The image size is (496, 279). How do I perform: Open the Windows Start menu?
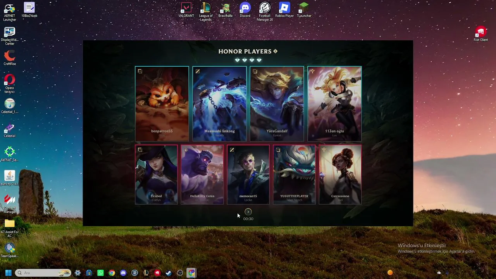click(8, 273)
